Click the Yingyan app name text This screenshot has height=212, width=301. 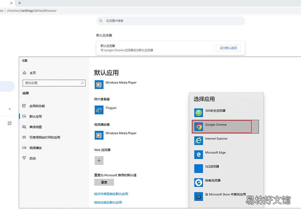click(x=111, y=108)
